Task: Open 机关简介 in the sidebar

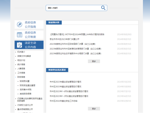Action: tap(21, 52)
